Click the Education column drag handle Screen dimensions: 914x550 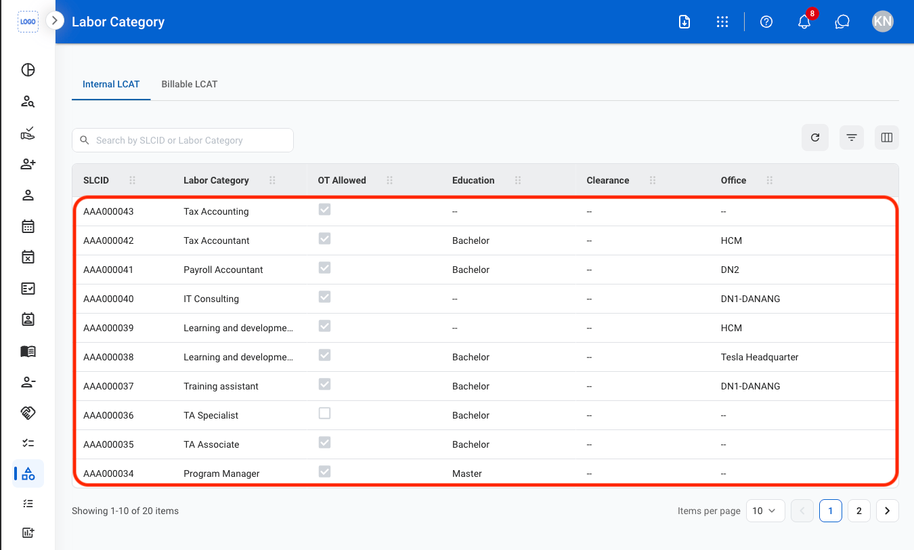coord(518,180)
